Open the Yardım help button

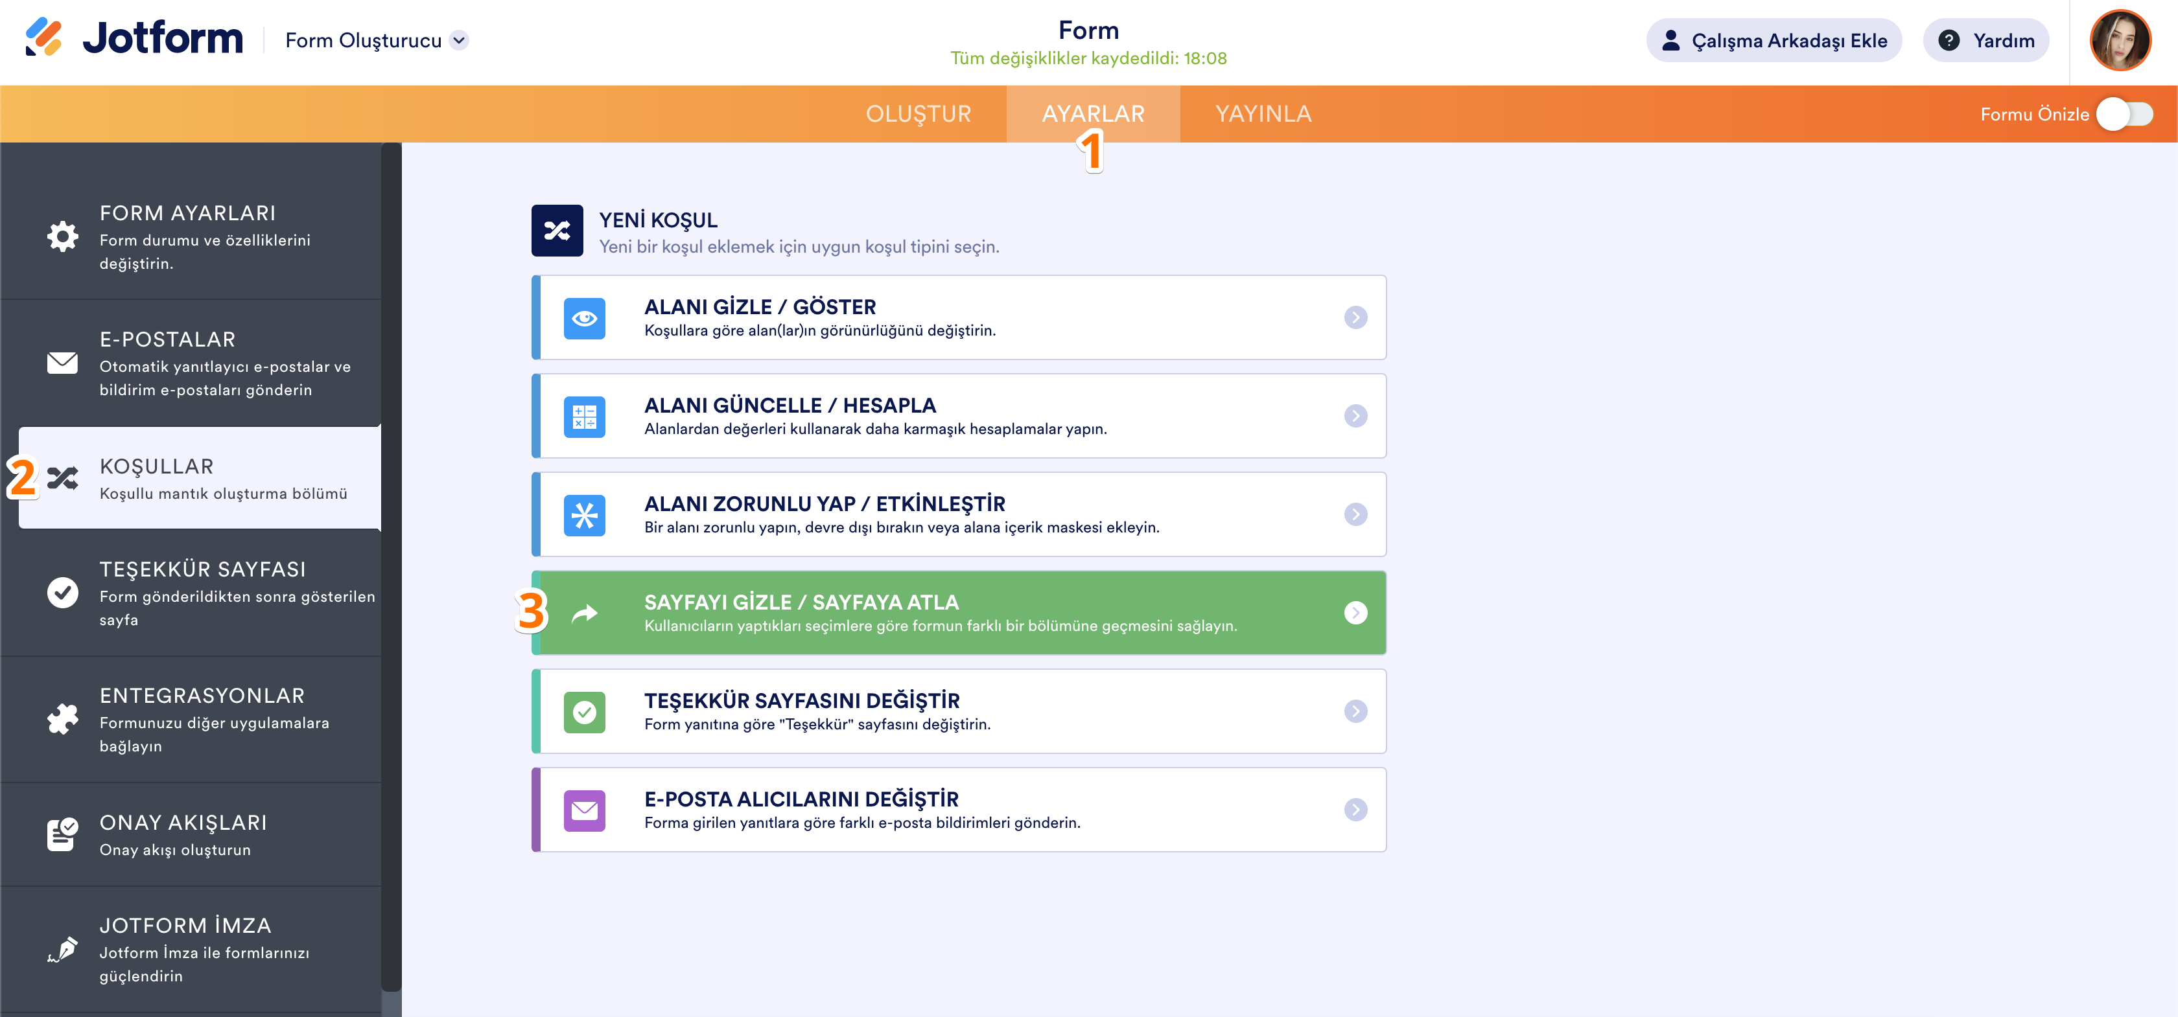click(1985, 41)
